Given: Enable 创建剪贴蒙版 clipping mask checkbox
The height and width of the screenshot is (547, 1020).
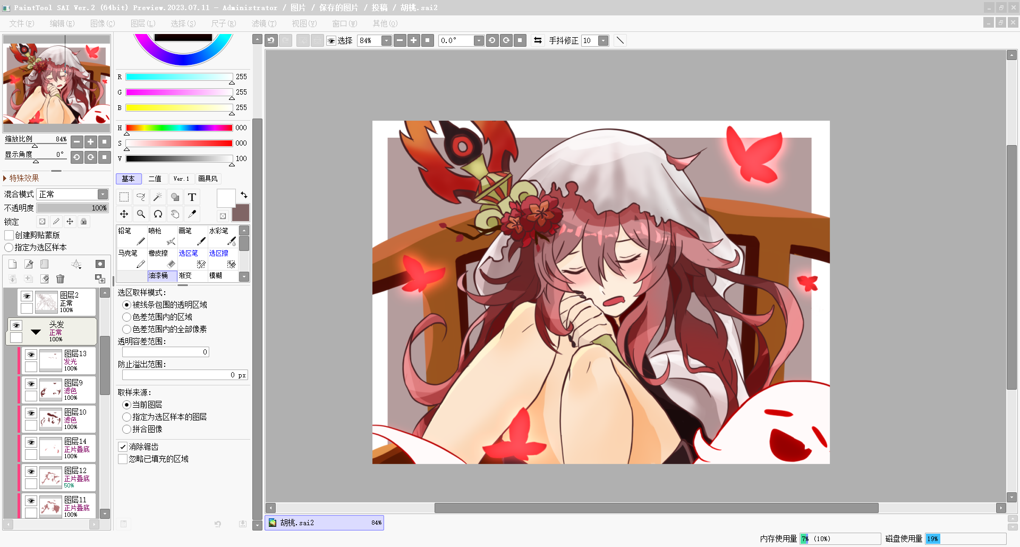Looking at the screenshot, I should (9, 235).
